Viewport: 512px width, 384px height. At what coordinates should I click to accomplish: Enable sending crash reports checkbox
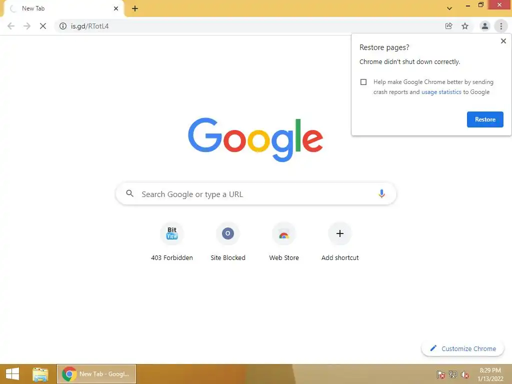(x=363, y=82)
